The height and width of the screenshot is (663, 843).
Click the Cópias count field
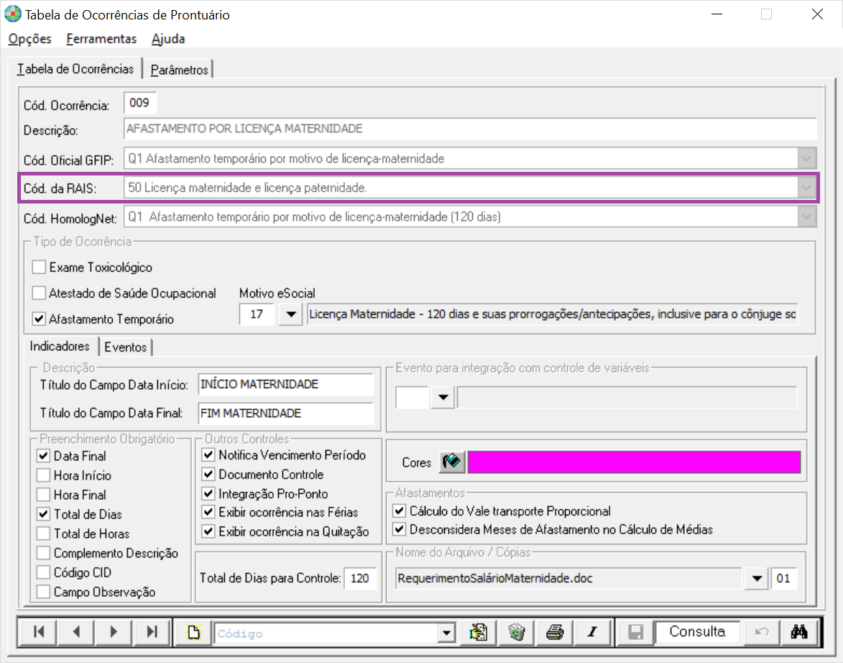pos(784,579)
